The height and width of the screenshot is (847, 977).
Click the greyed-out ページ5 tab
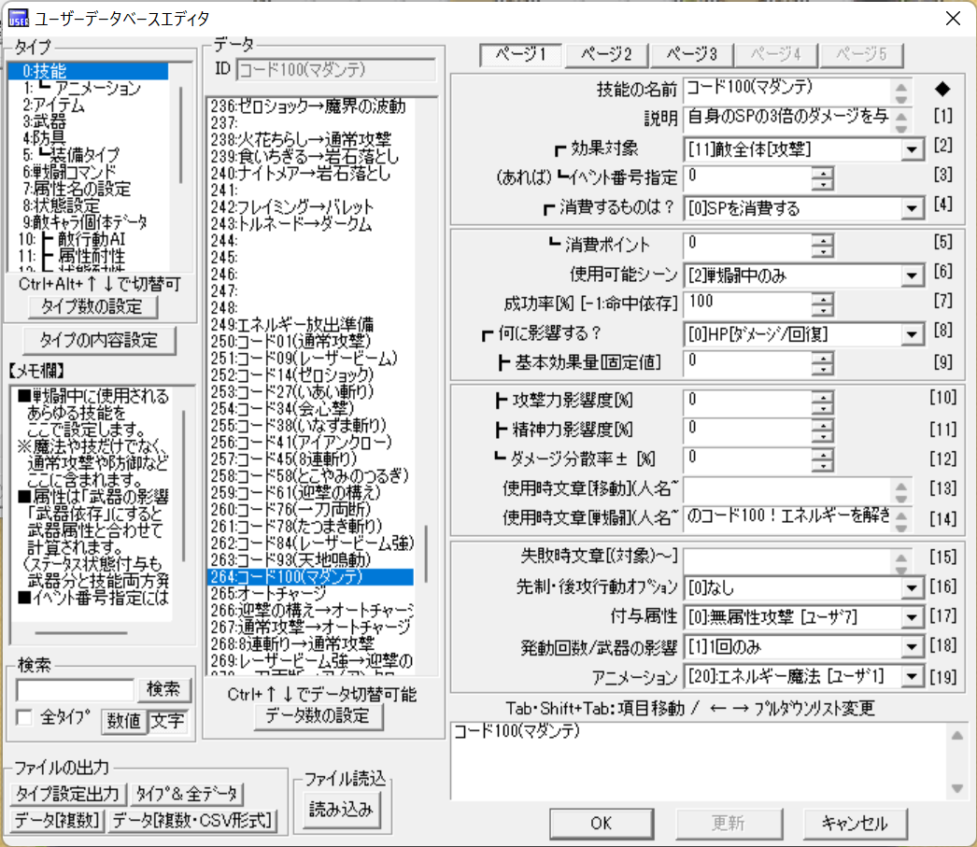[861, 55]
